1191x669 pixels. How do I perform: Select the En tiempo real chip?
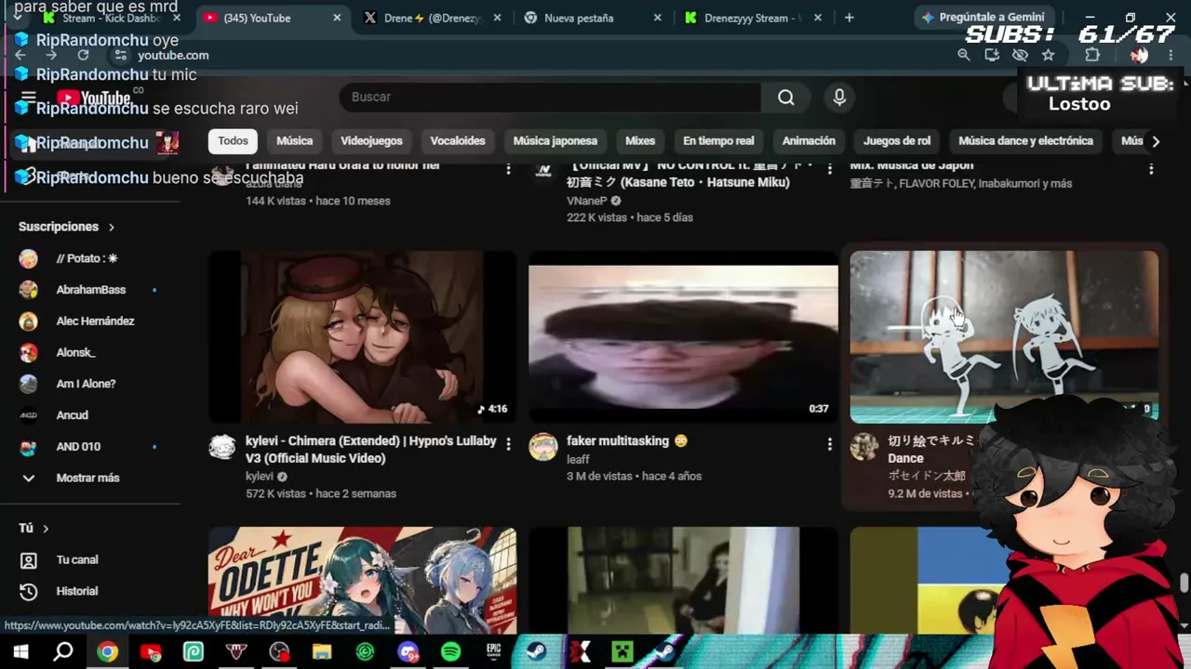coord(718,141)
